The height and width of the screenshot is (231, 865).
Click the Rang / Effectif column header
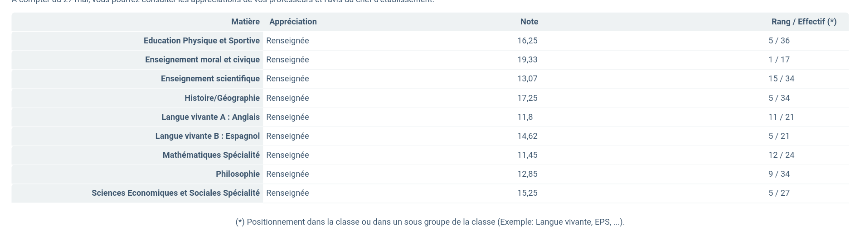pos(804,22)
